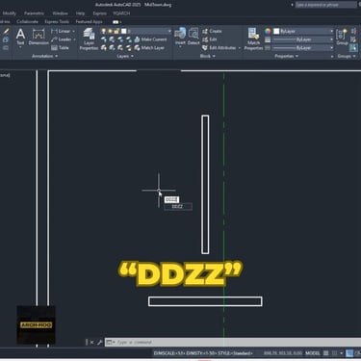Open the Parametric menu

35,13
